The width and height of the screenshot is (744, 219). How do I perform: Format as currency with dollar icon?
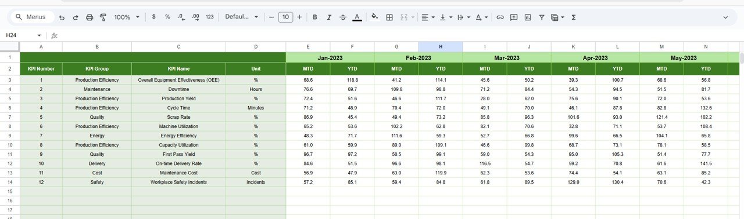(x=153, y=17)
